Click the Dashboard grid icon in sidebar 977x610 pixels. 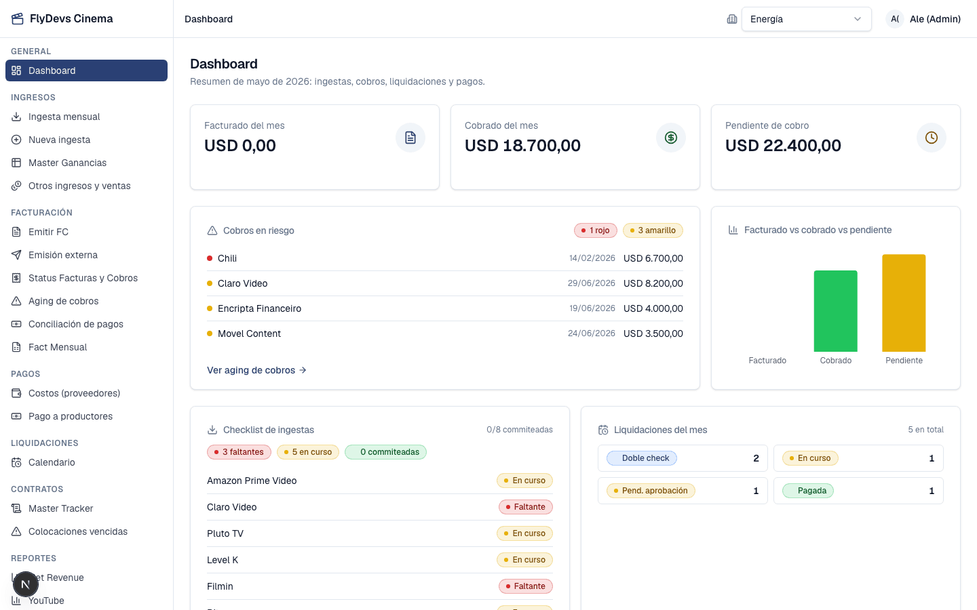[x=16, y=70]
